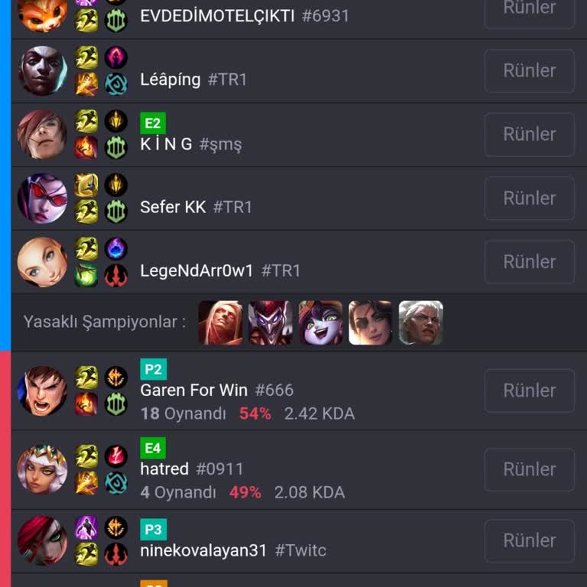Open Rünler for K İ N G
Screen dimensions: 587x587
click(x=529, y=135)
